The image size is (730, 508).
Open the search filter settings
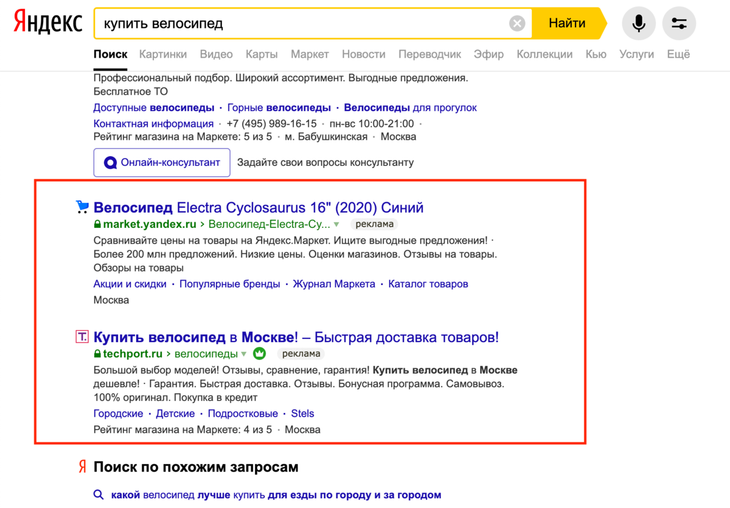click(x=679, y=24)
